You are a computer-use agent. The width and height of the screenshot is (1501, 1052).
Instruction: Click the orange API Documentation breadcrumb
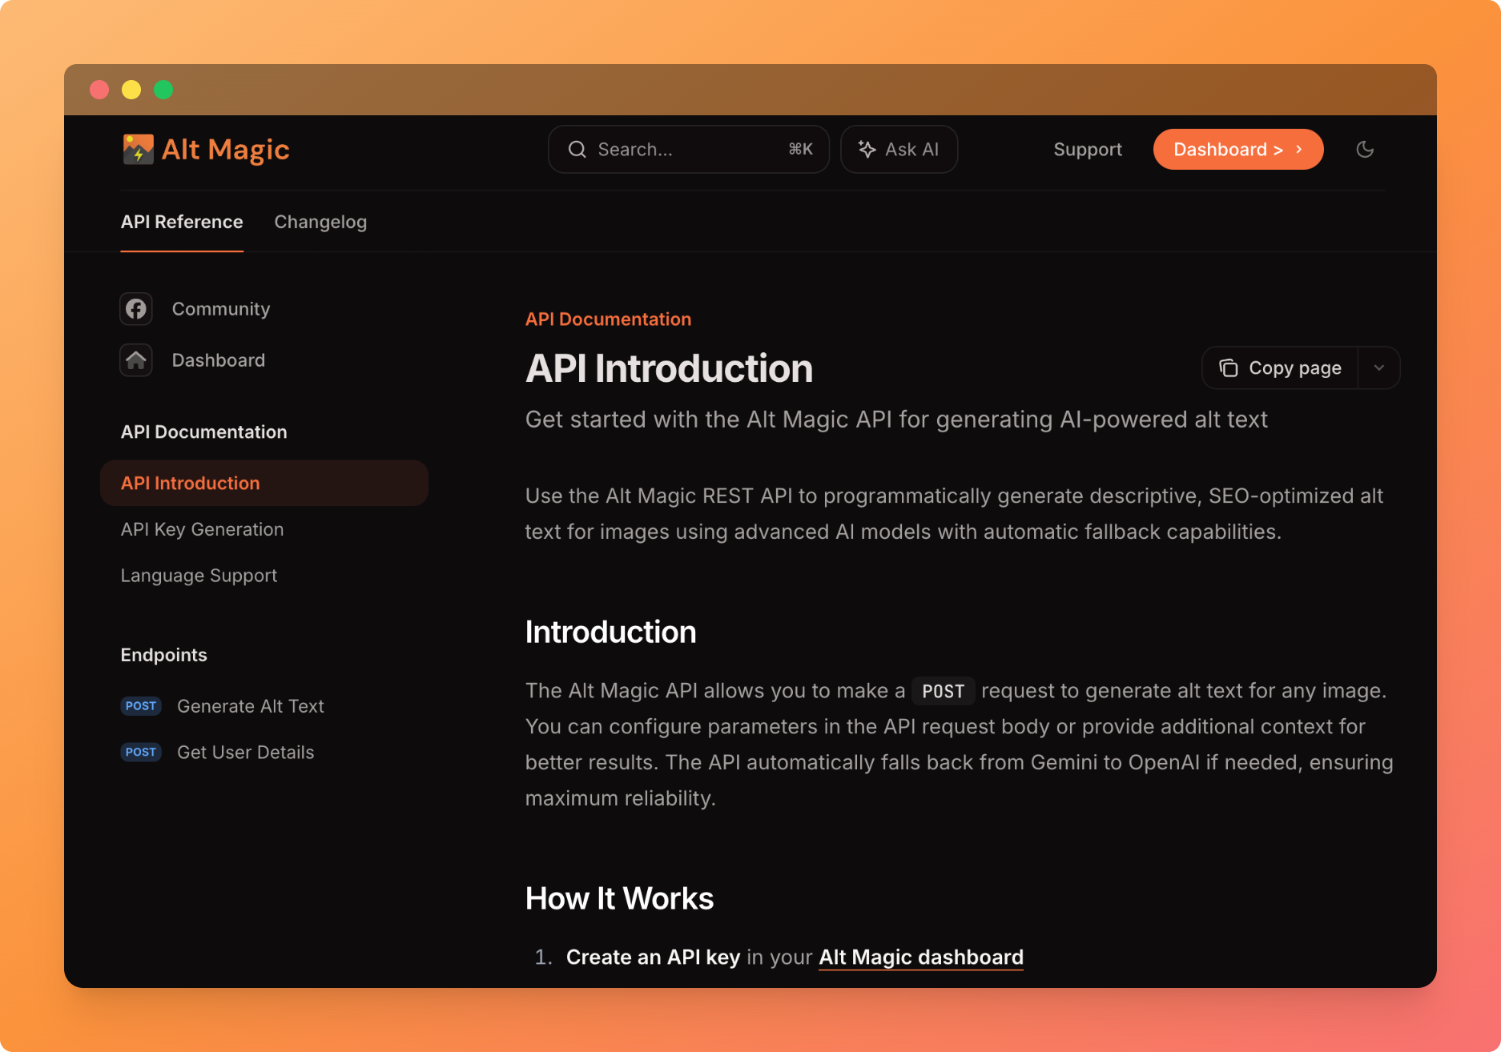pyautogui.click(x=608, y=319)
